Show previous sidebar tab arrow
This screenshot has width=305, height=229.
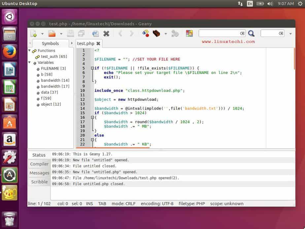tap(30, 43)
